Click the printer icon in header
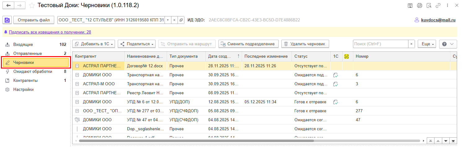This screenshot has width=463, height=147. (x=420, y=6)
